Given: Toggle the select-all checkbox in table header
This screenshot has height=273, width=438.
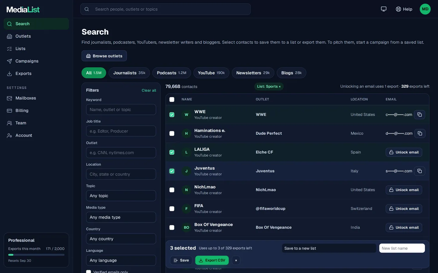Looking at the screenshot, I should (x=172, y=99).
